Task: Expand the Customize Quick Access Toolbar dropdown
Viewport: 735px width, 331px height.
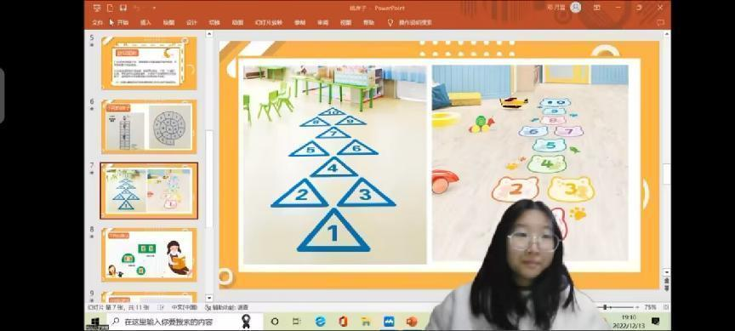Action: [154, 8]
